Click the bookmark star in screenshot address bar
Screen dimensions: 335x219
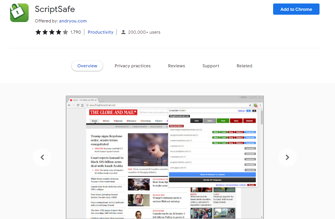pos(250,105)
